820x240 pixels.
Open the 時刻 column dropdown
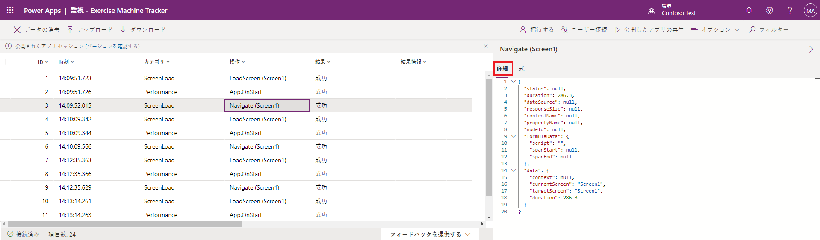pyautogui.click(x=66, y=62)
